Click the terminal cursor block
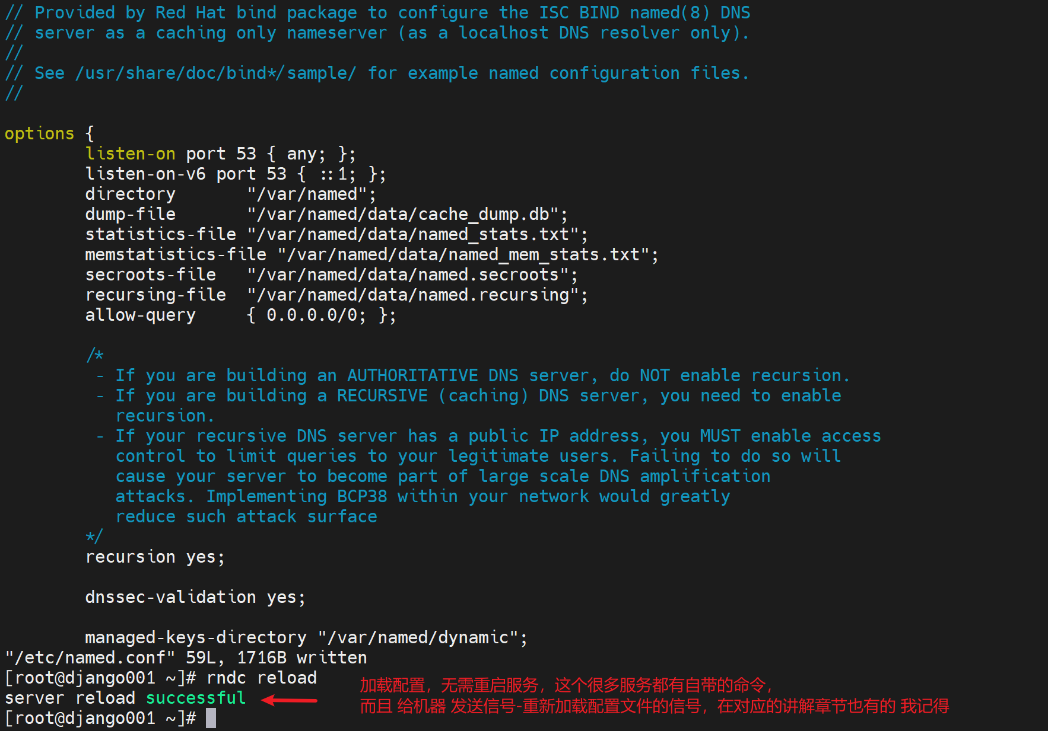1048x731 pixels. click(x=211, y=719)
